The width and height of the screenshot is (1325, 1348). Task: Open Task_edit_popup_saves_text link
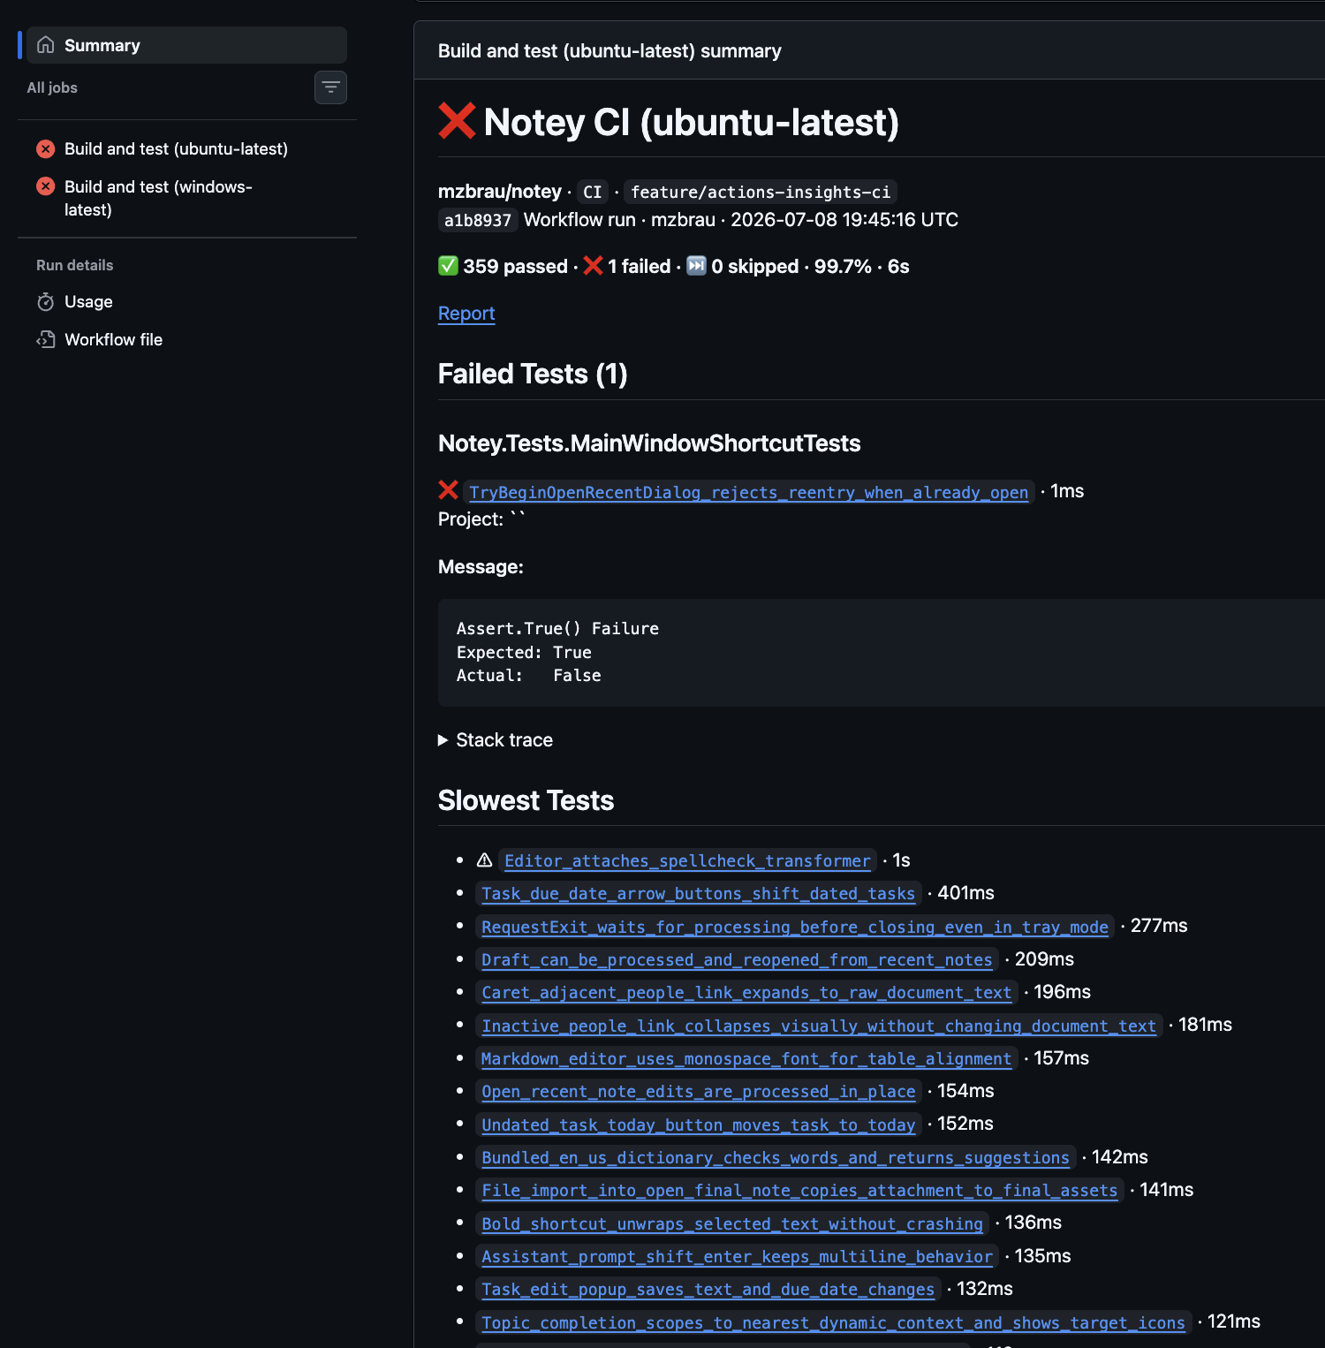[708, 1290]
